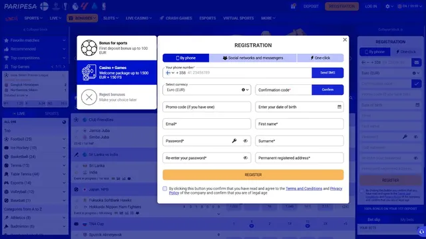This screenshot has width=426, height=239.
Task: Open ESPORTS section
Action: click(x=207, y=18)
